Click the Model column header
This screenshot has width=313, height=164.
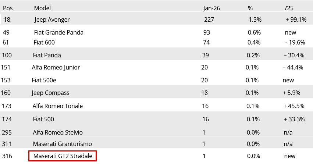[x=42, y=8]
